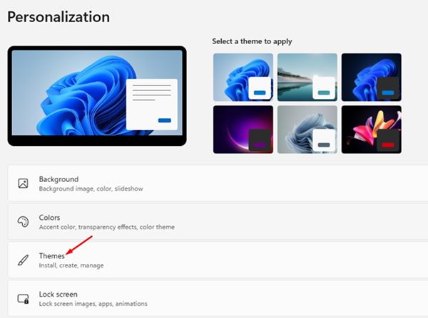Apply the dark blue bloom theme
This screenshot has width=428, height=318.
pyautogui.click(x=371, y=78)
